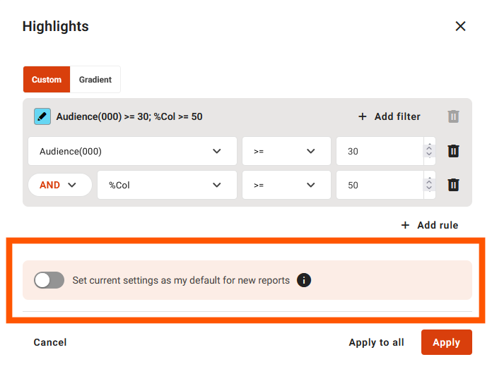This screenshot has width=492, height=369.
Task: Click Apply to all
Action: pyautogui.click(x=376, y=342)
